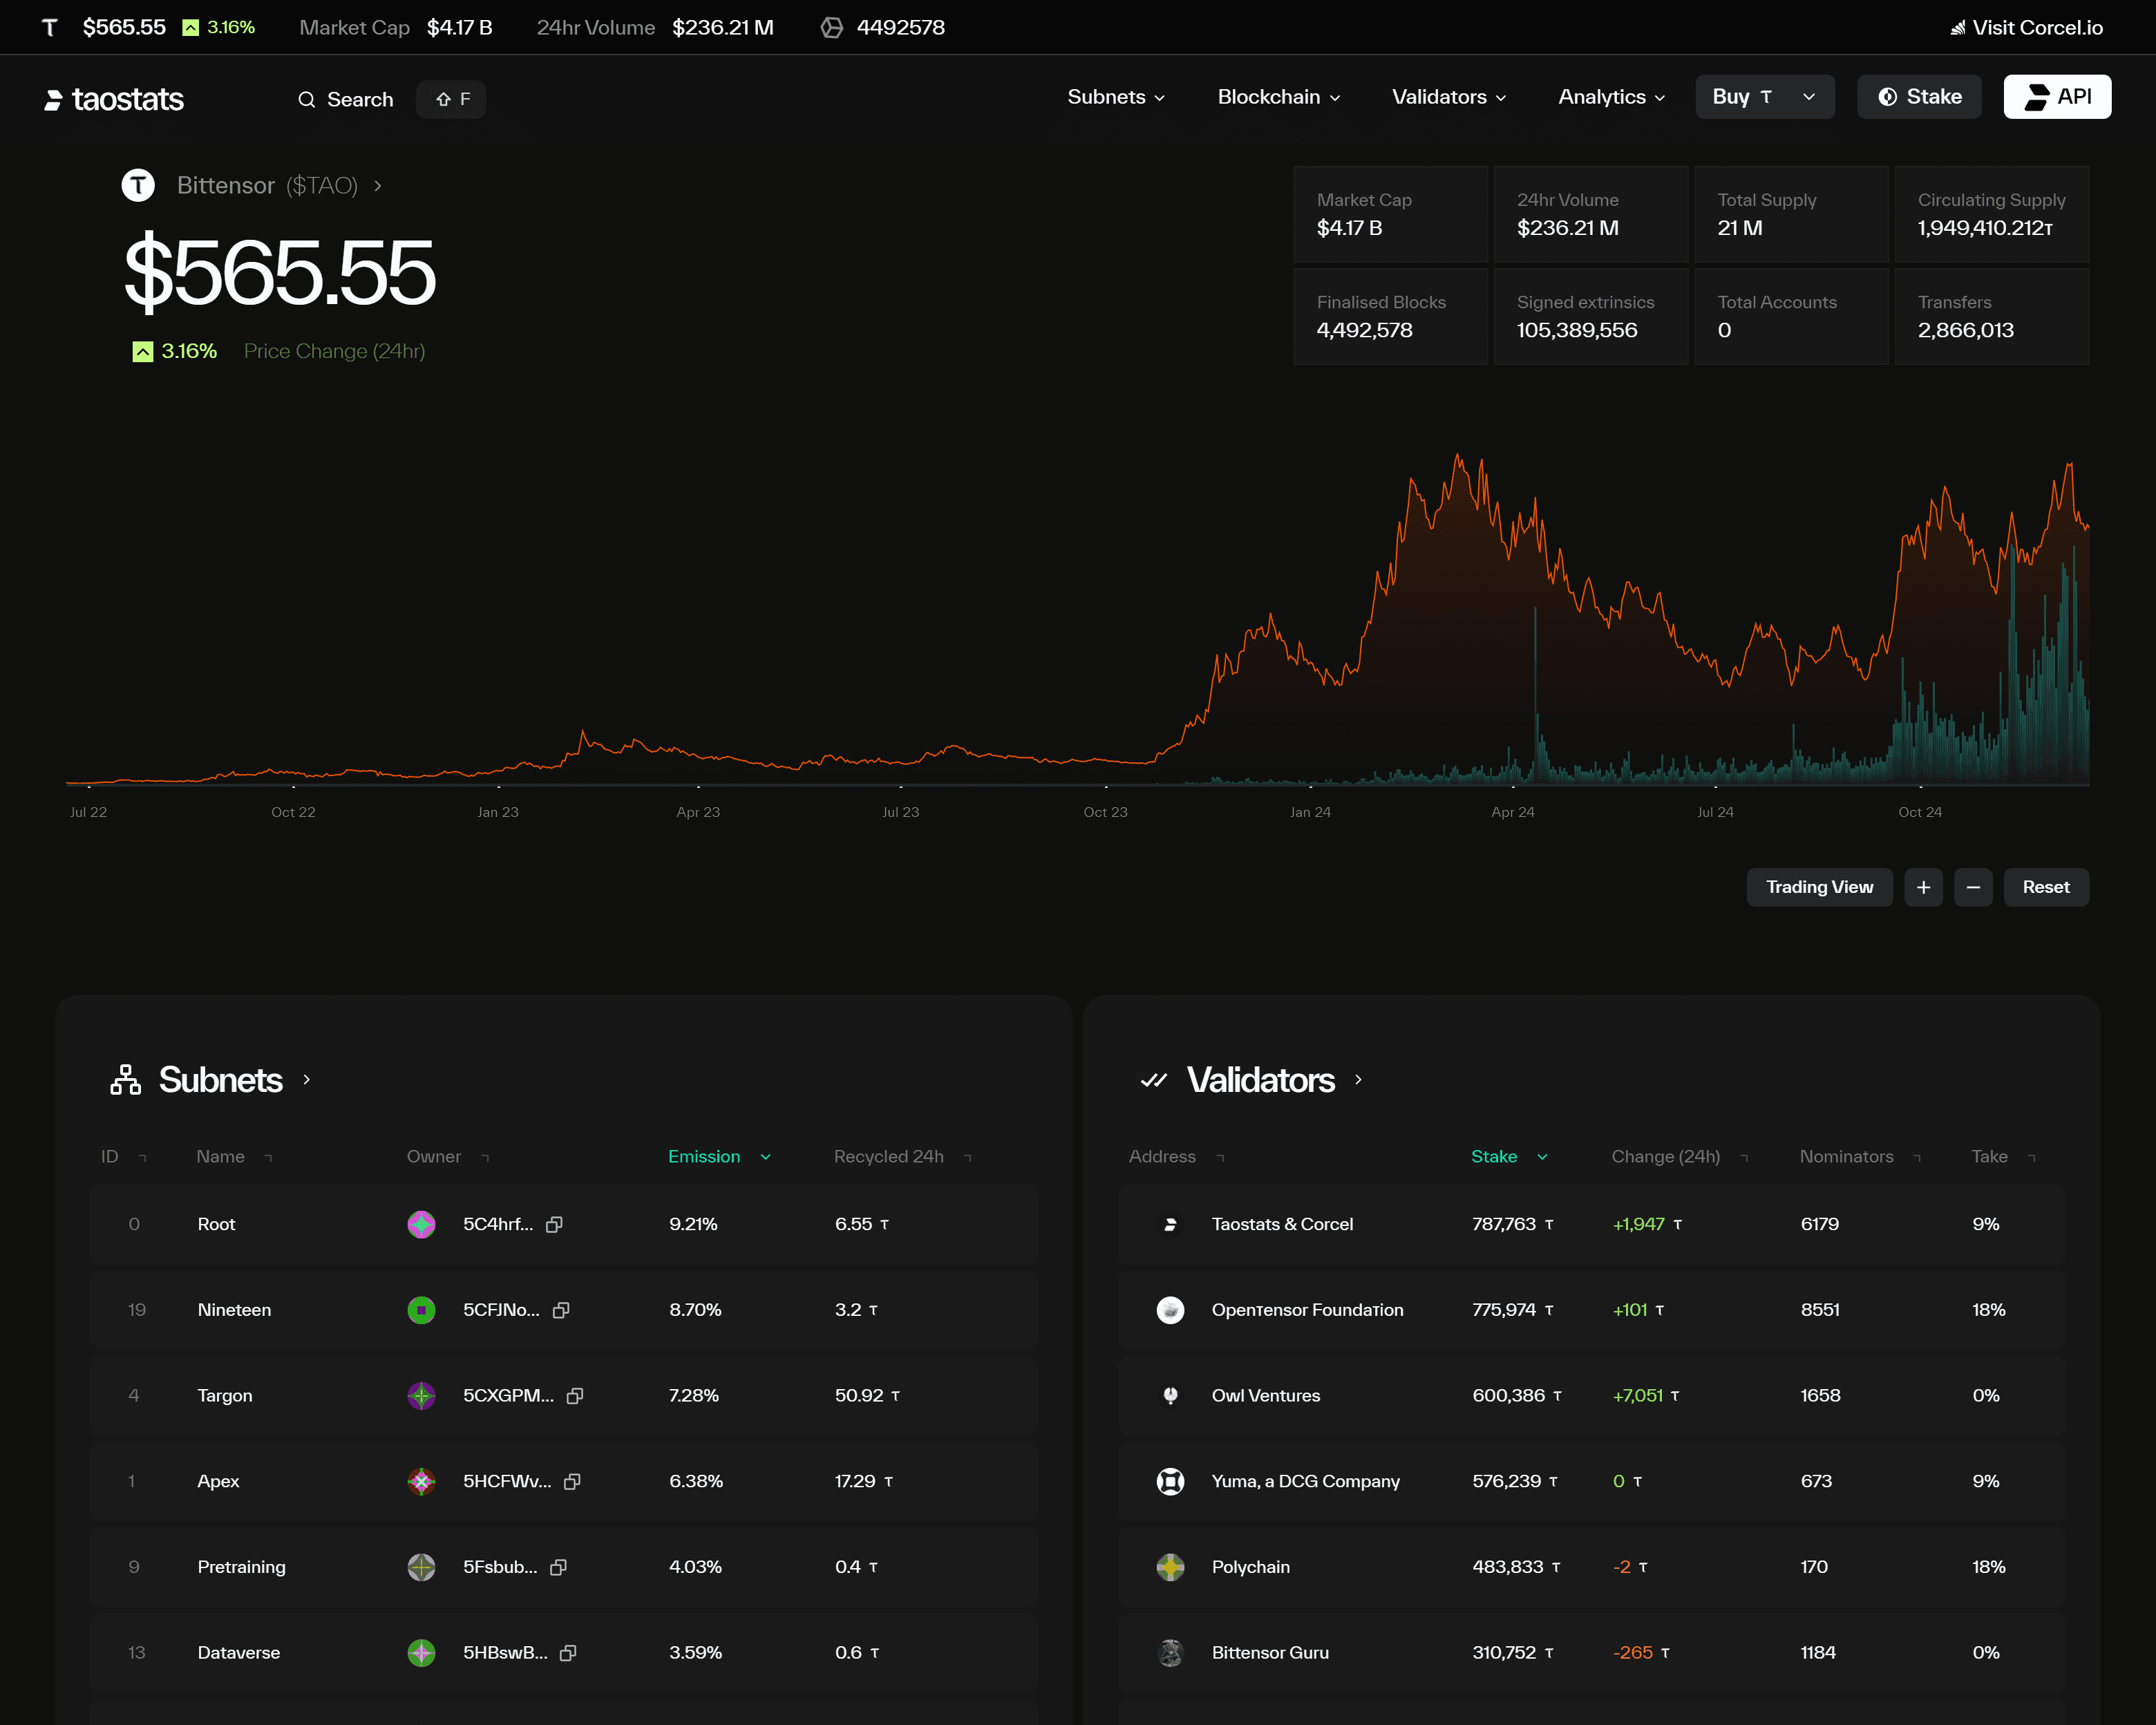Click the Nineteen owner green identicon
2156x1725 pixels.
pos(421,1310)
